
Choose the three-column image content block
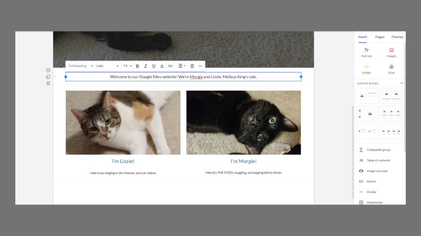pyautogui.click(x=391, y=114)
